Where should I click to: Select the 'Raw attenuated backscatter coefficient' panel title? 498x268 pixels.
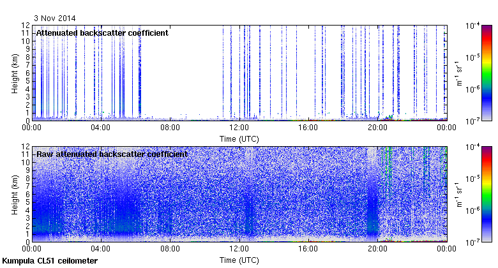point(112,154)
